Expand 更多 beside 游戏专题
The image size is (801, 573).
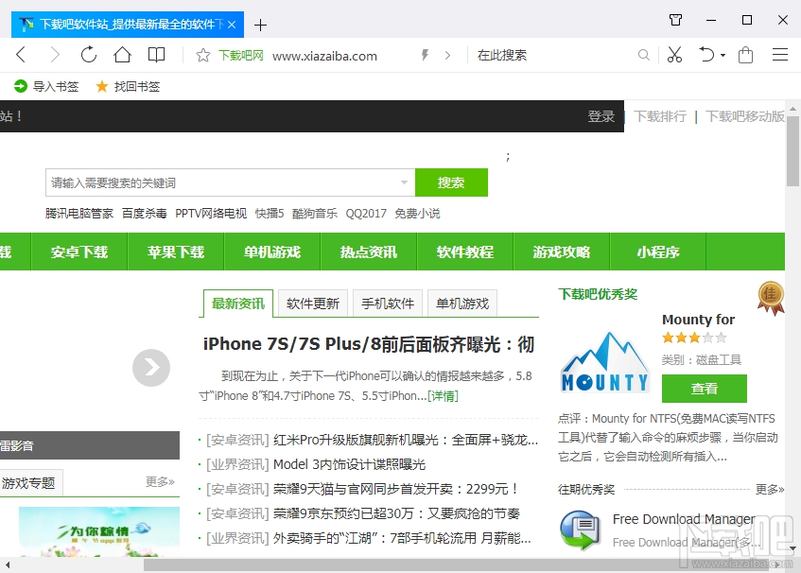(x=159, y=482)
